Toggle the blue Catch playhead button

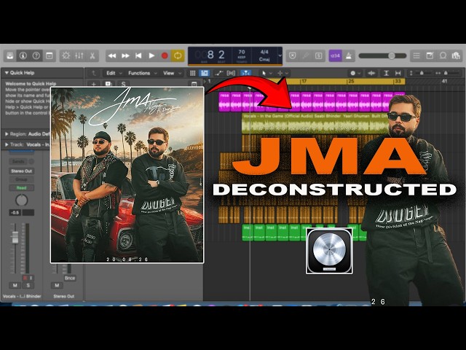click(245, 73)
